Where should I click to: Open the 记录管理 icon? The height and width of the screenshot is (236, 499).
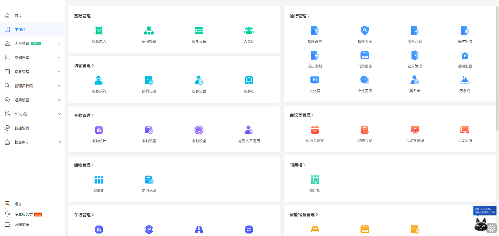point(415,55)
